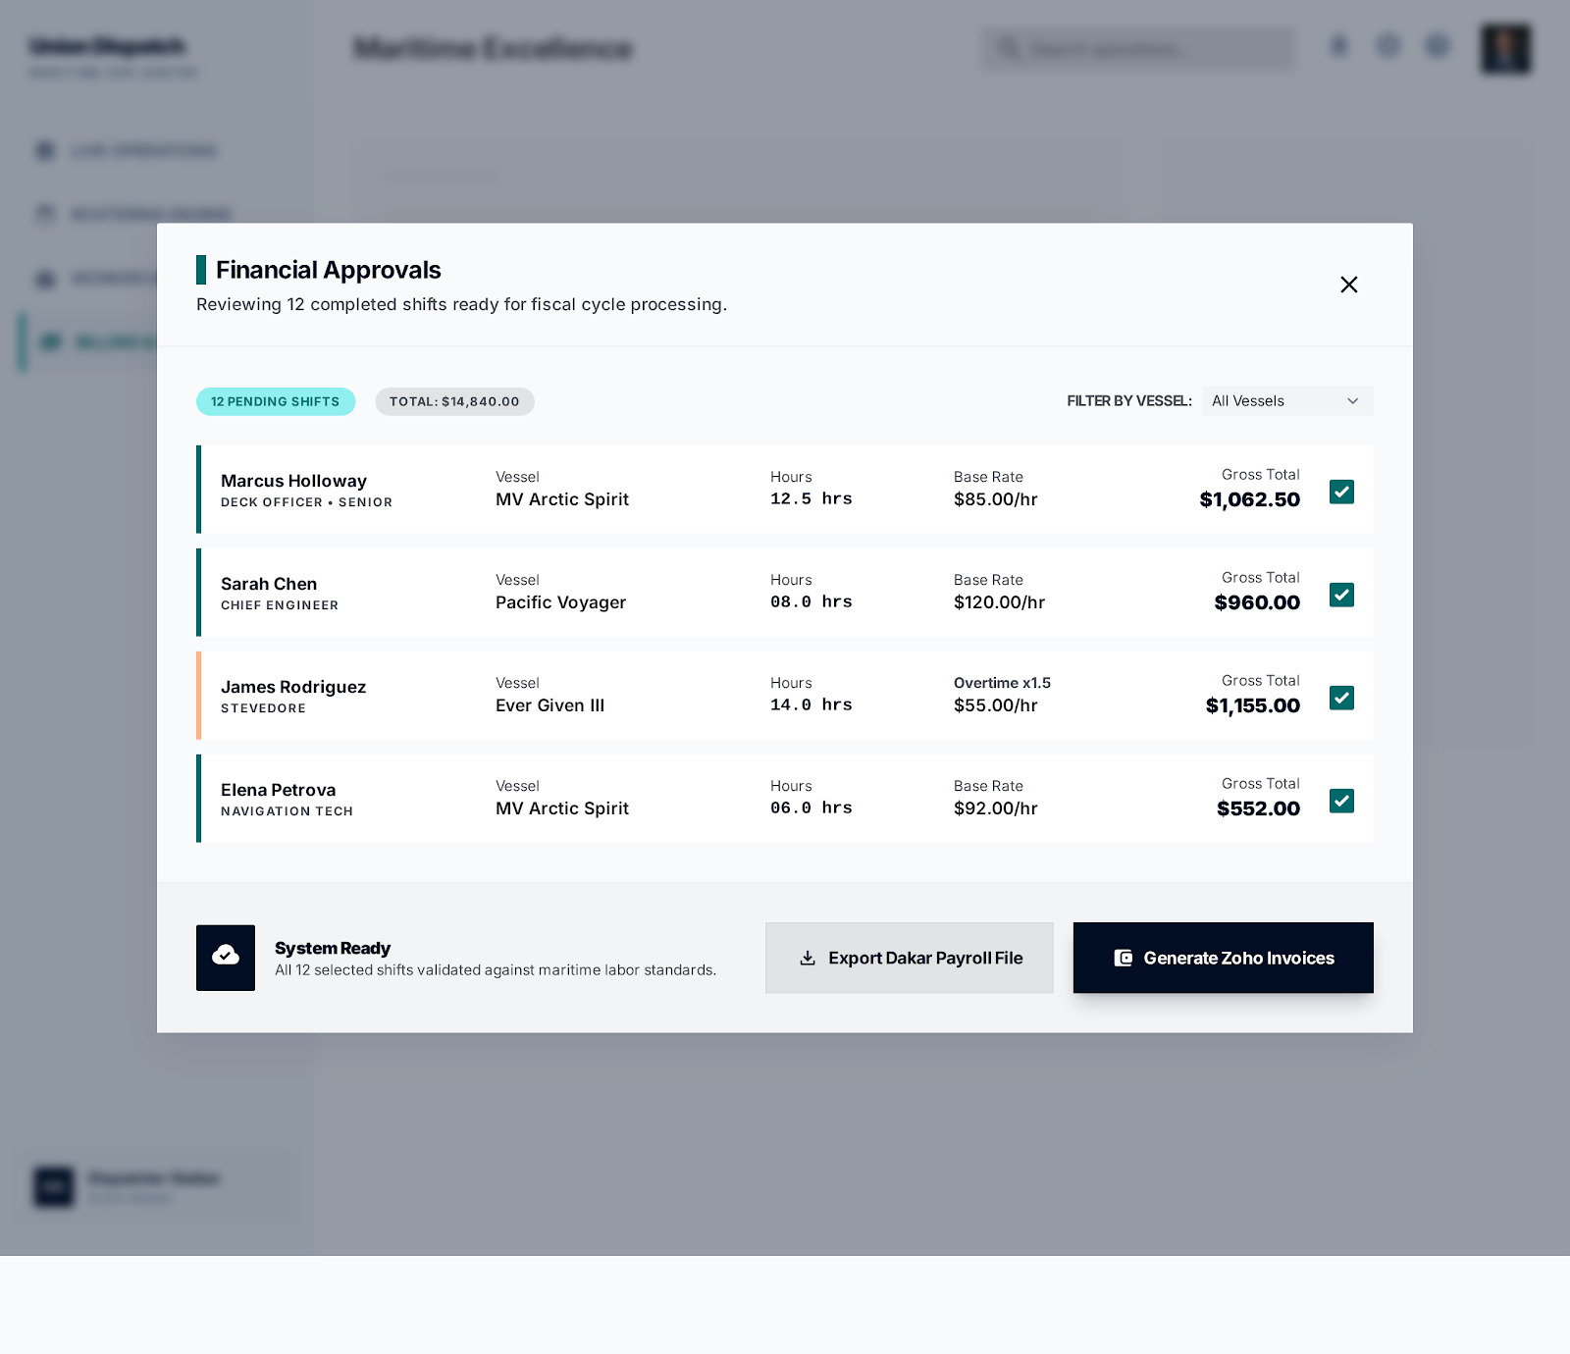The image size is (1570, 1354).
Task: Click the search magnifier icon in the top bar
Action: (x=1010, y=47)
